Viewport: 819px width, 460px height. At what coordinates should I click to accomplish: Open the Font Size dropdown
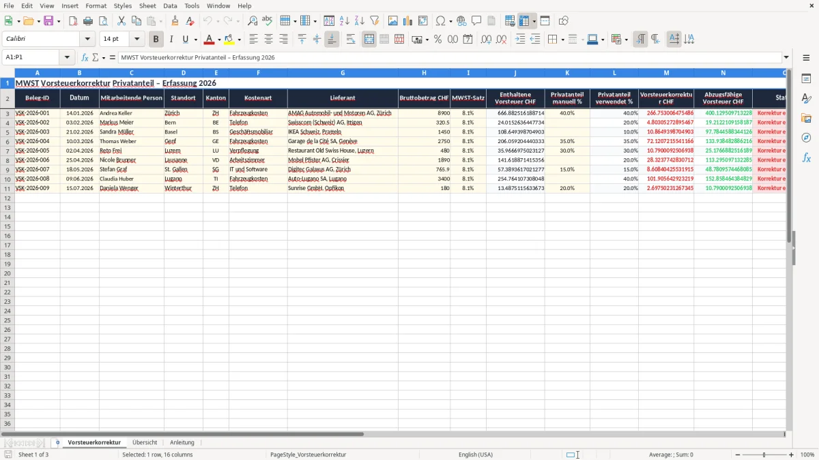[x=137, y=40]
